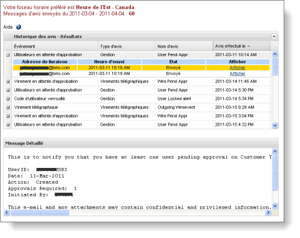Collapse the row dated 2011-03-11 10:14 AM
This screenshot has width=300, height=238.
coord(8,55)
